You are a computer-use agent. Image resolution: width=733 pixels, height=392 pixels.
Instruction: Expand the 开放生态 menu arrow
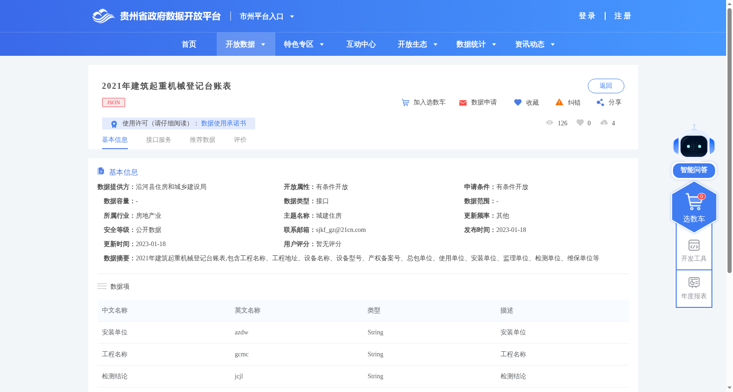[x=436, y=44]
